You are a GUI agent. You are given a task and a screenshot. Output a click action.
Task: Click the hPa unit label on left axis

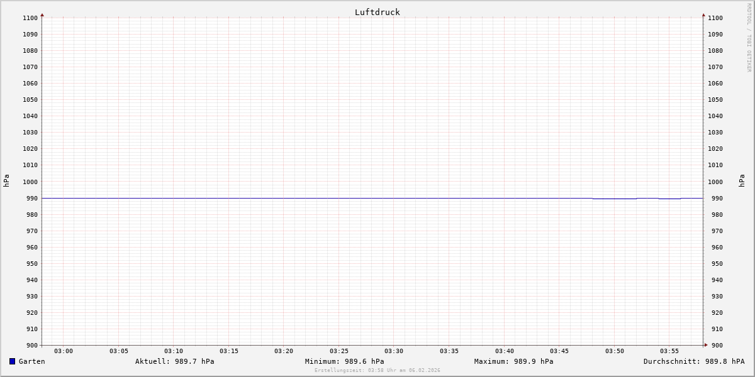(6, 181)
